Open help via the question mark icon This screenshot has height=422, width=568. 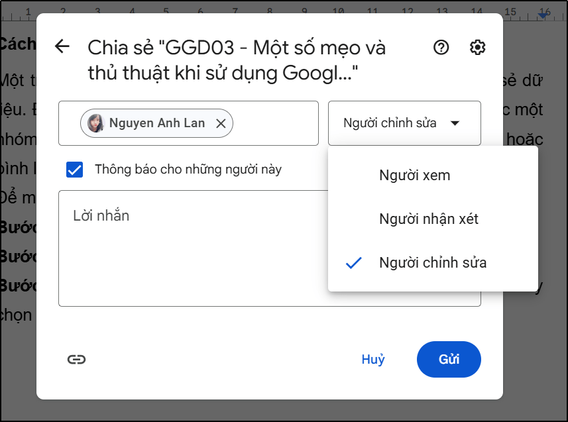click(440, 47)
